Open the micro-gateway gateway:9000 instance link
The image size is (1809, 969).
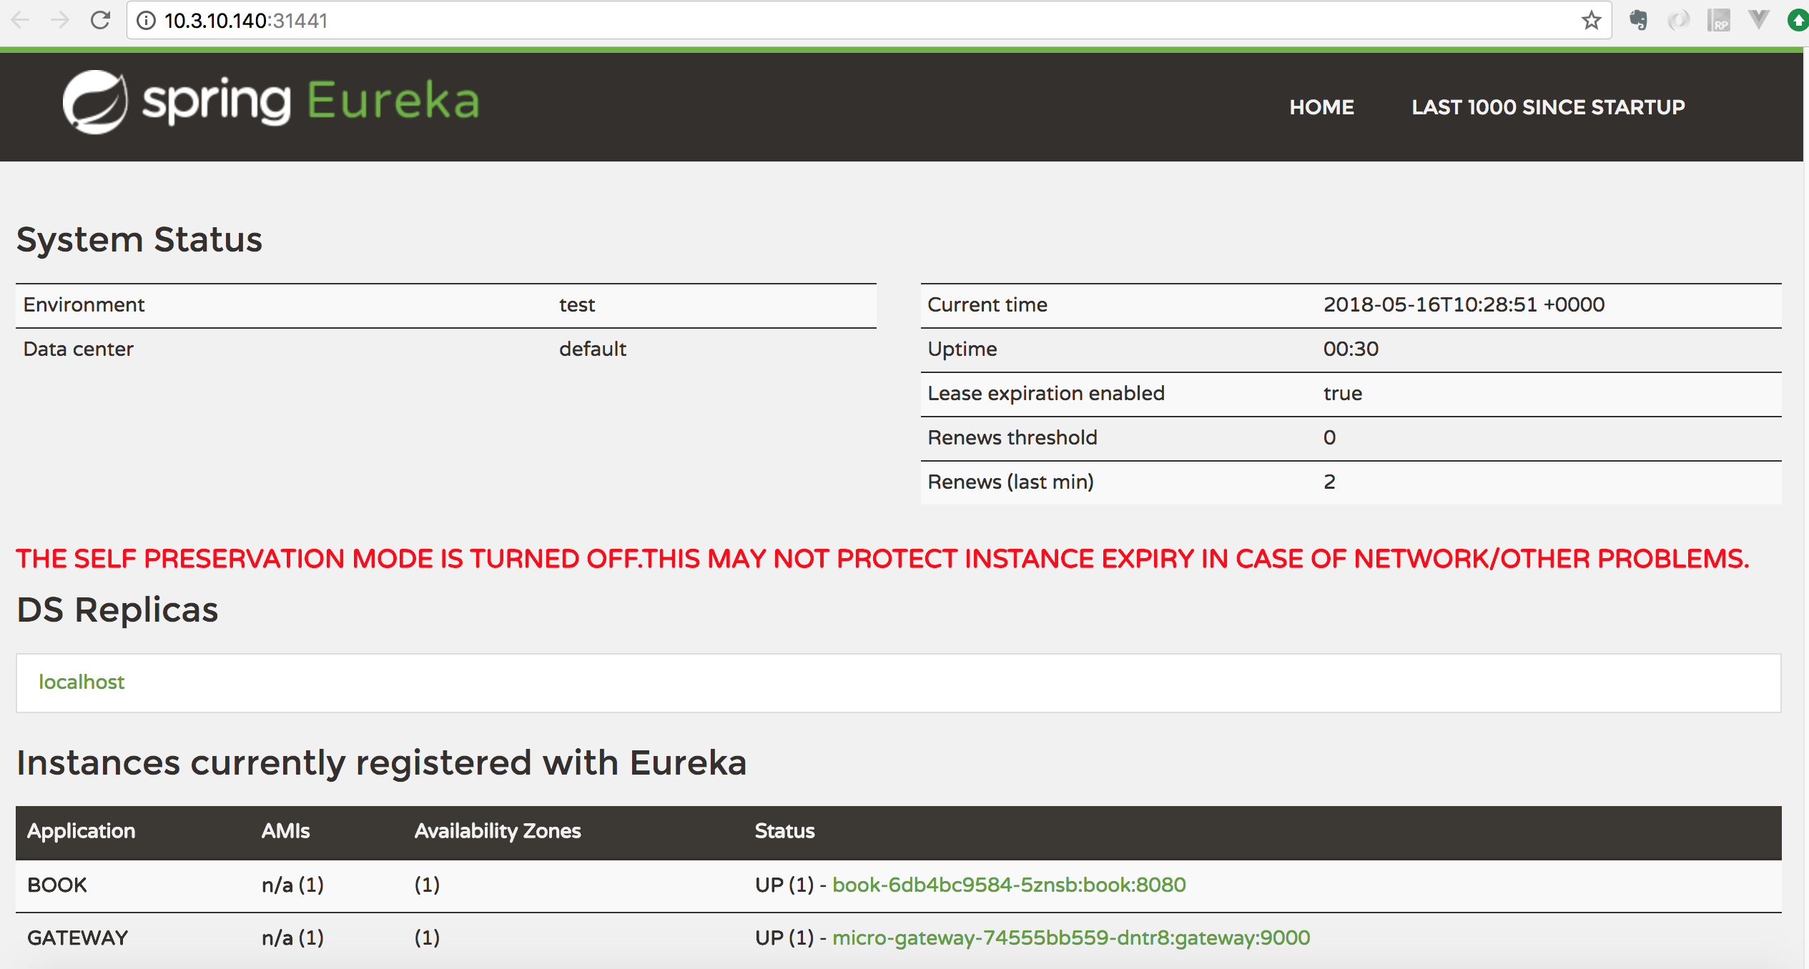(1071, 938)
